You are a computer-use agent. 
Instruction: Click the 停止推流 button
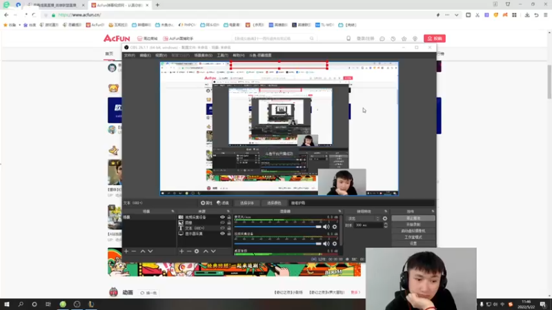click(x=413, y=218)
